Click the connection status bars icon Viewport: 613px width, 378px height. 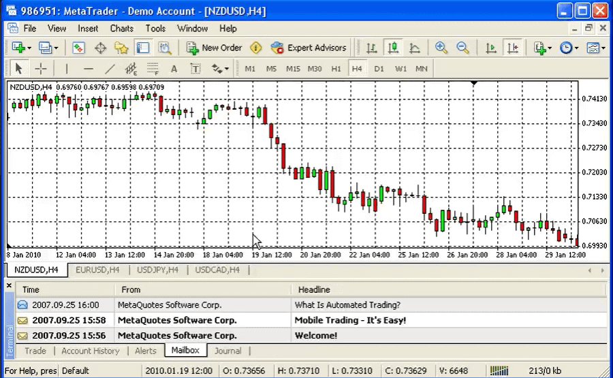499,371
